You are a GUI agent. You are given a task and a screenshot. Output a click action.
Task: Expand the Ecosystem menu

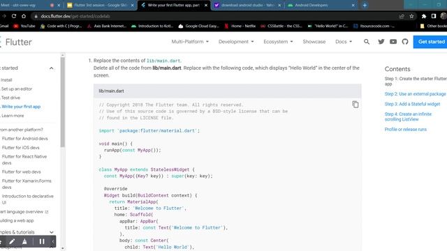[278, 42]
